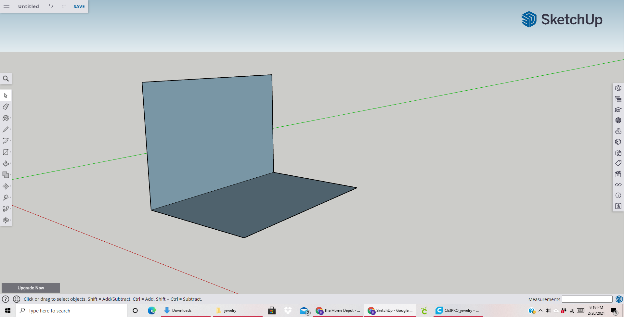Expand the Paint Bucket flyout options
The height and width of the screenshot is (317, 624).
tap(9, 118)
